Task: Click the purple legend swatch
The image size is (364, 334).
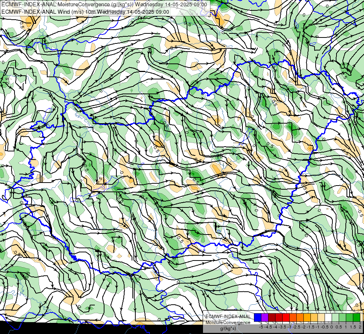Action: click(265, 317)
